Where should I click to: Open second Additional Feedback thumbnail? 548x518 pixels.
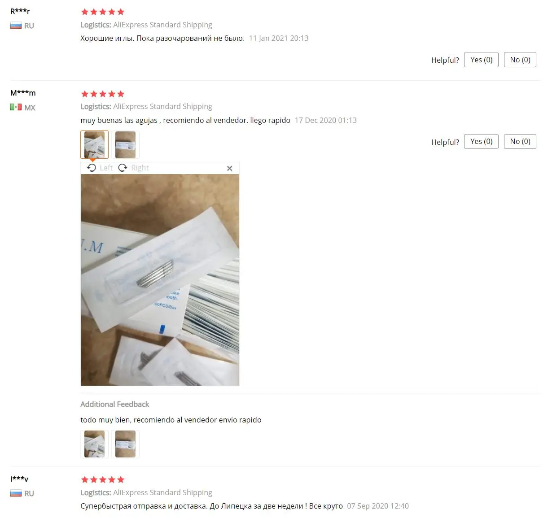click(x=125, y=444)
